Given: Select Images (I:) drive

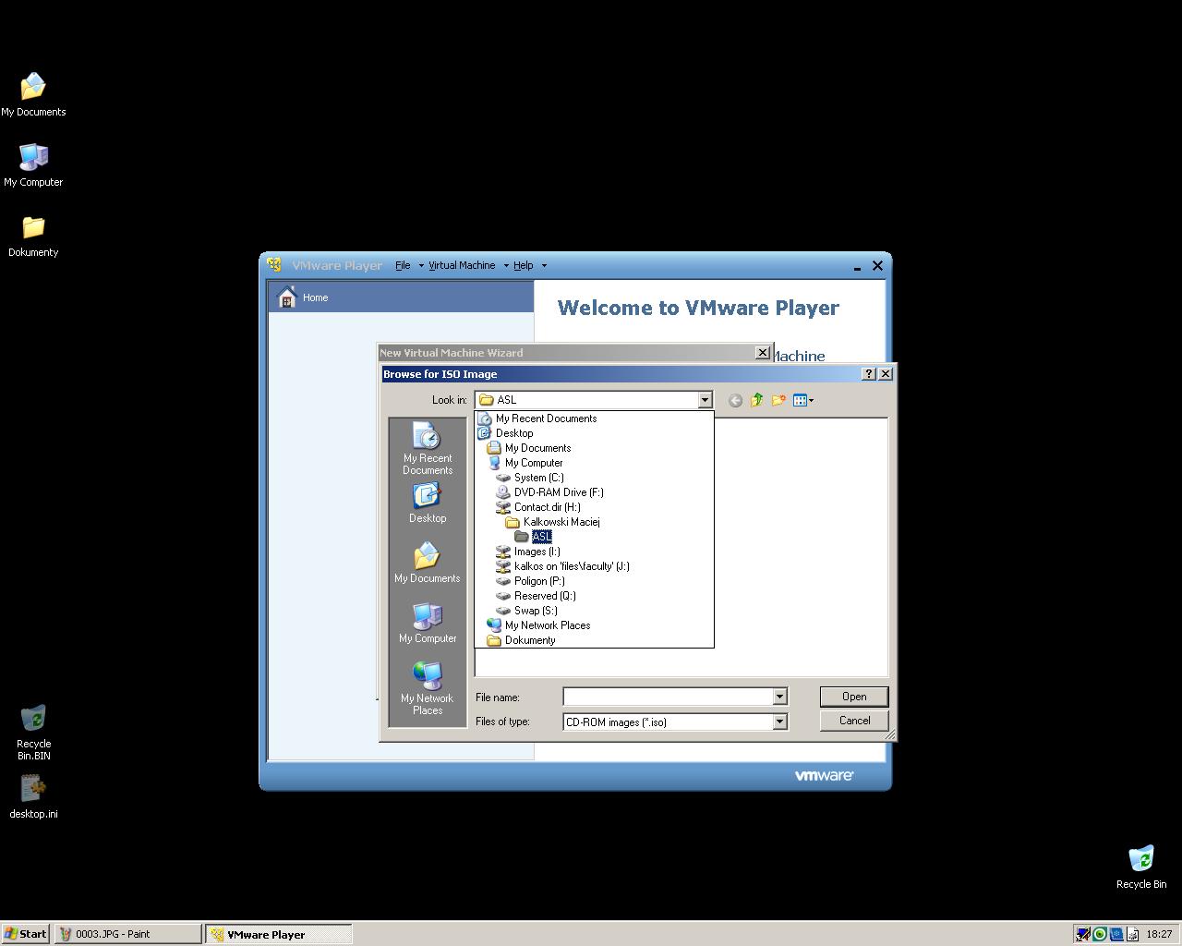Looking at the screenshot, I should [x=594, y=552].
